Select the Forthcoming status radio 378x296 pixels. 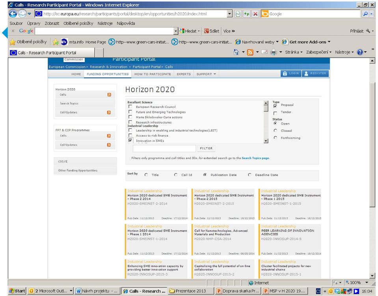click(x=275, y=138)
